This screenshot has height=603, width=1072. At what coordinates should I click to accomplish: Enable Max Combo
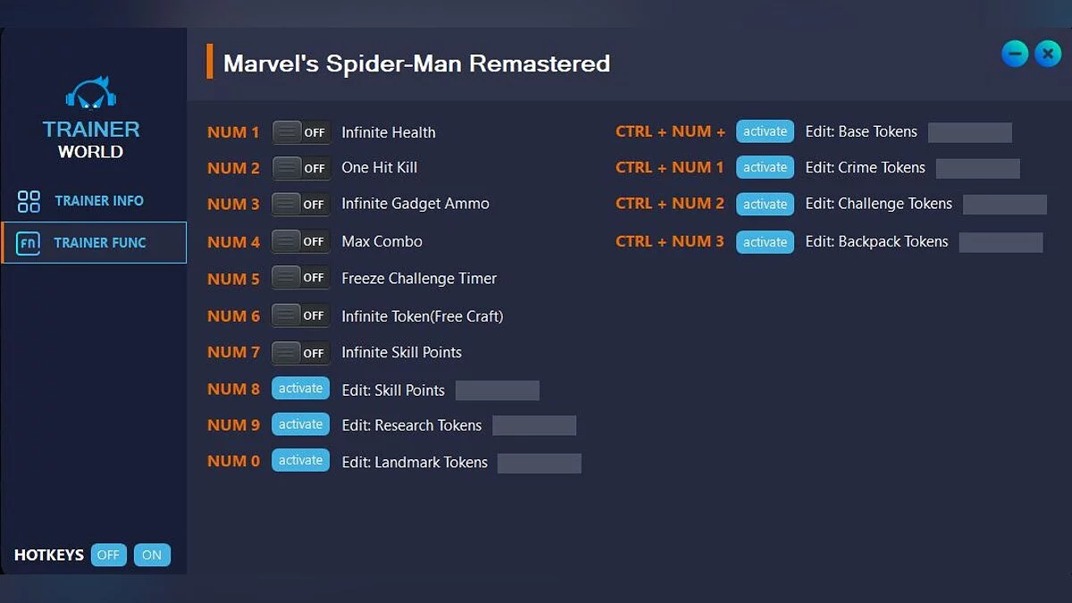coord(300,240)
